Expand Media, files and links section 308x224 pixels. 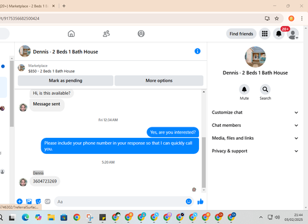click(255, 138)
